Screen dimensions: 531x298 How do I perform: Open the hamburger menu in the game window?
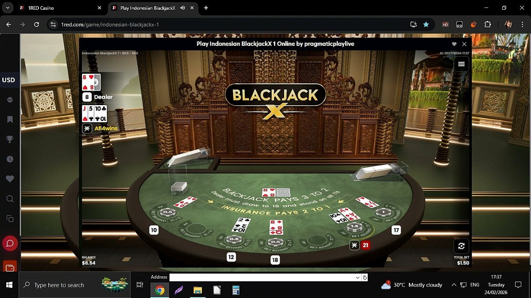(x=461, y=64)
